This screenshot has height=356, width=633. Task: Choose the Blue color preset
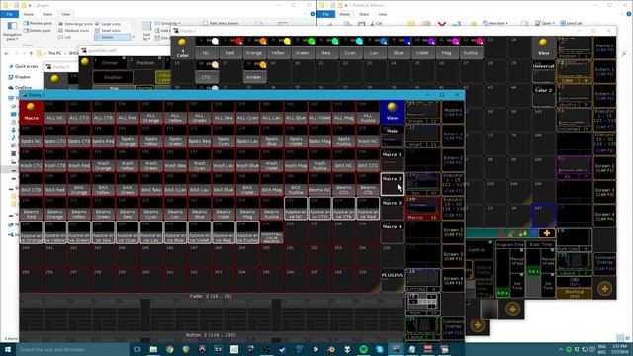point(398,47)
